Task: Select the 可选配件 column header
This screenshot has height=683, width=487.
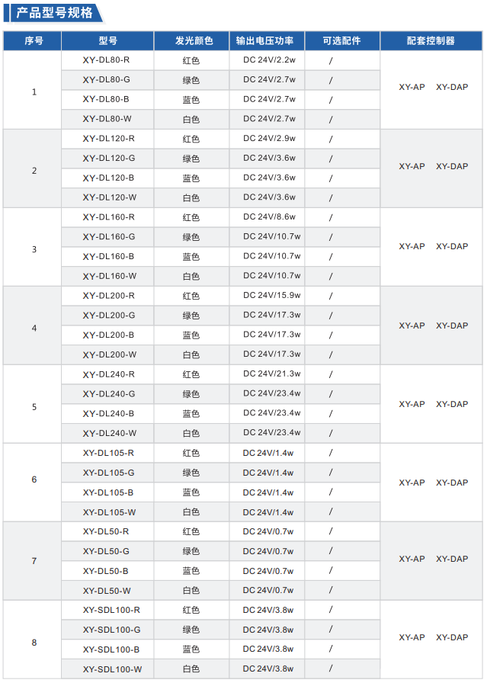Action: [341, 41]
